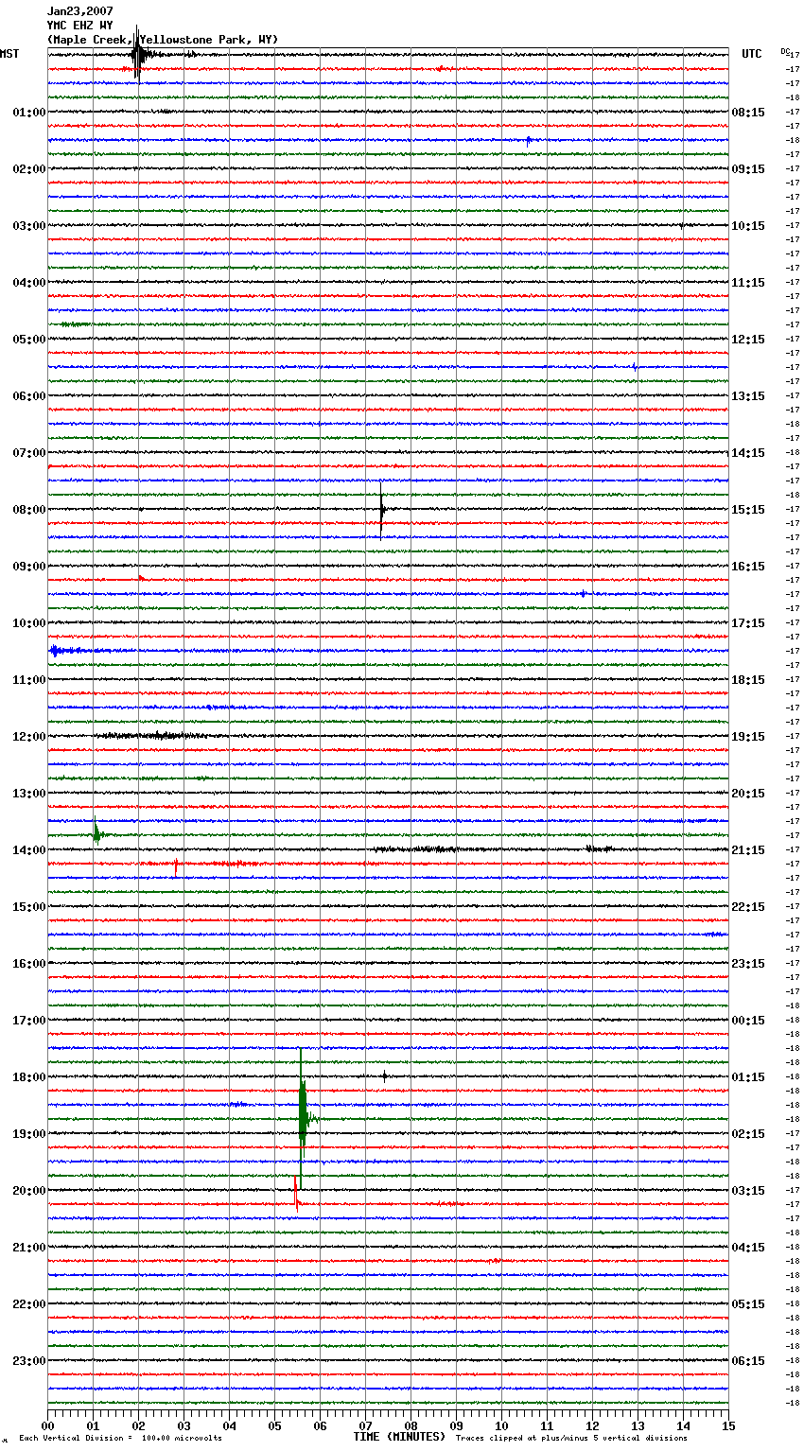Image resolution: width=804 pixels, height=1451 pixels.
Task: Click the 00:15 UTC time label
Action: point(748,1021)
